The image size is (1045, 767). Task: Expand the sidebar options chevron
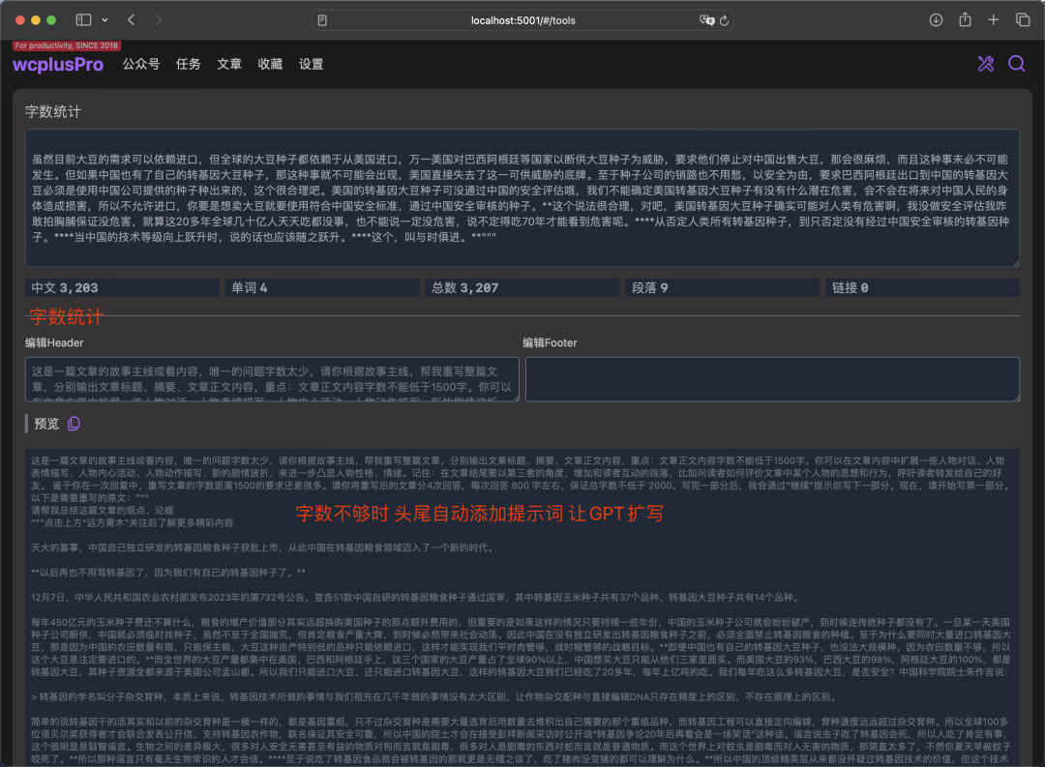(x=104, y=20)
